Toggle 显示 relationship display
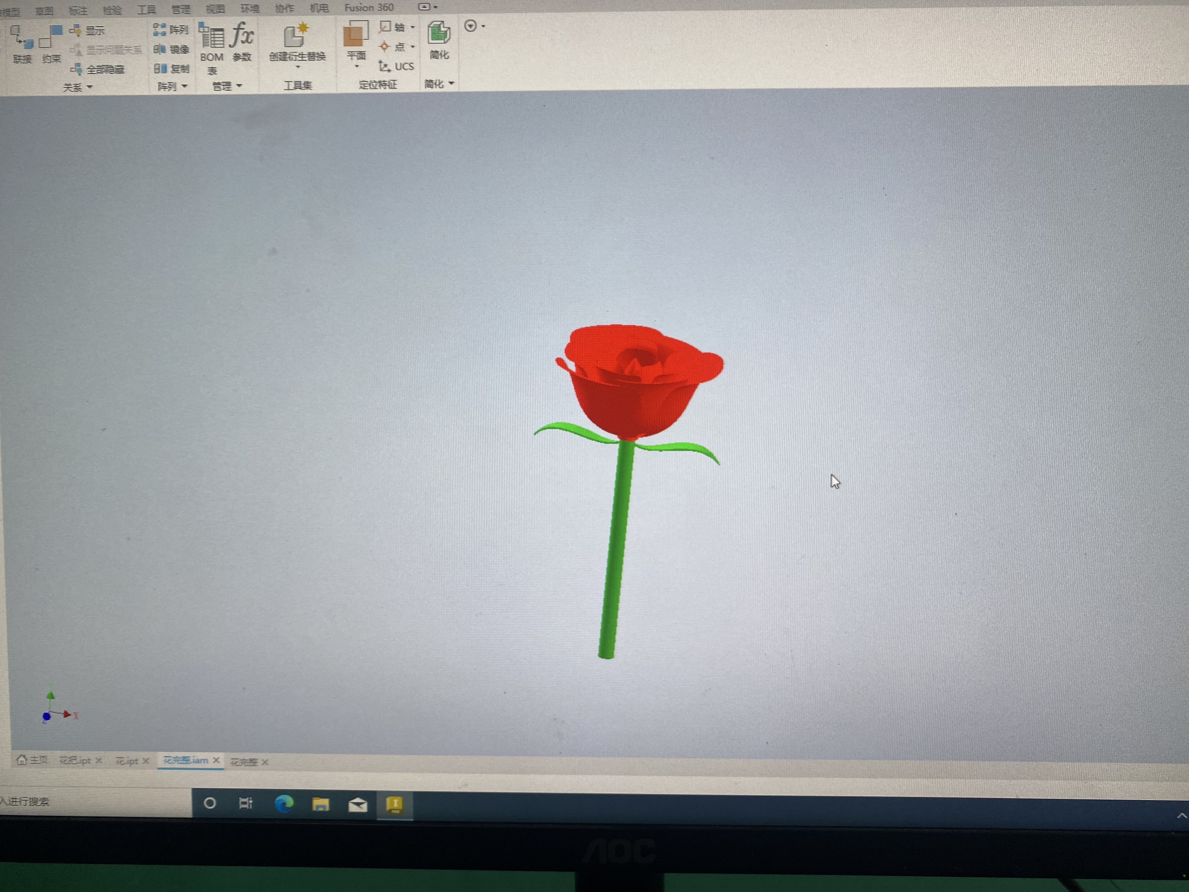This screenshot has width=1189, height=892. [93, 30]
